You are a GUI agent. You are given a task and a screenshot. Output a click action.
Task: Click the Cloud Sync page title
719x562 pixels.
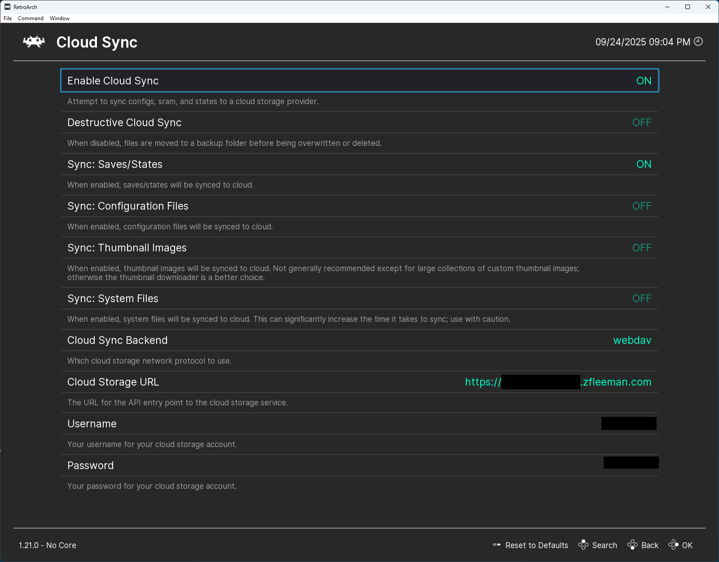(97, 42)
